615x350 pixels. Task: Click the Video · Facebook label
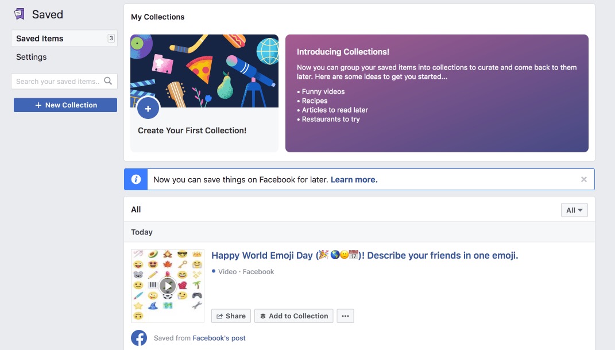click(246, 271)
